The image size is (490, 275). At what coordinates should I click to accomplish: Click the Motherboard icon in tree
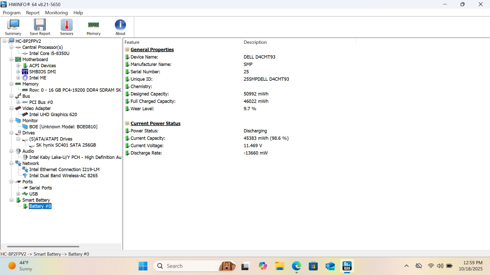pyautogui.click(x=18, y=59)
